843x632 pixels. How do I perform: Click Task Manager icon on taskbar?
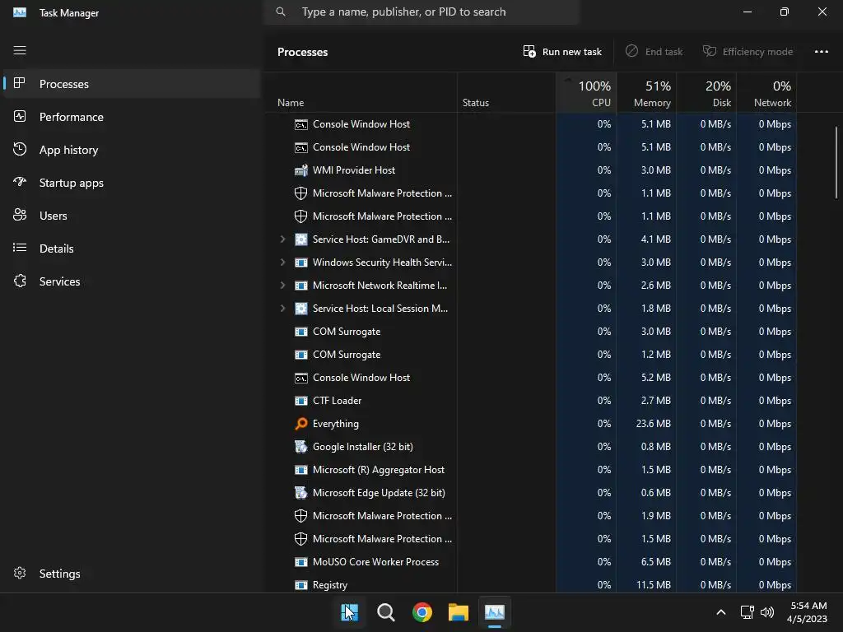click(x=495, y=612)
